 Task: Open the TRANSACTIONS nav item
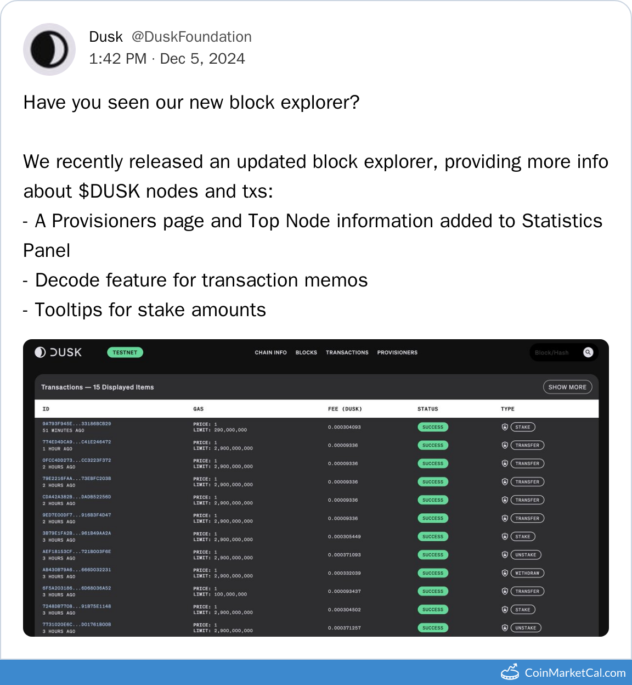tap(347, 352)
